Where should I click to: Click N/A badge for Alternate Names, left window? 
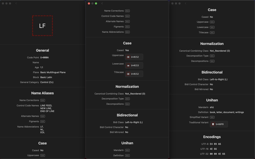[x=43, y=116]
